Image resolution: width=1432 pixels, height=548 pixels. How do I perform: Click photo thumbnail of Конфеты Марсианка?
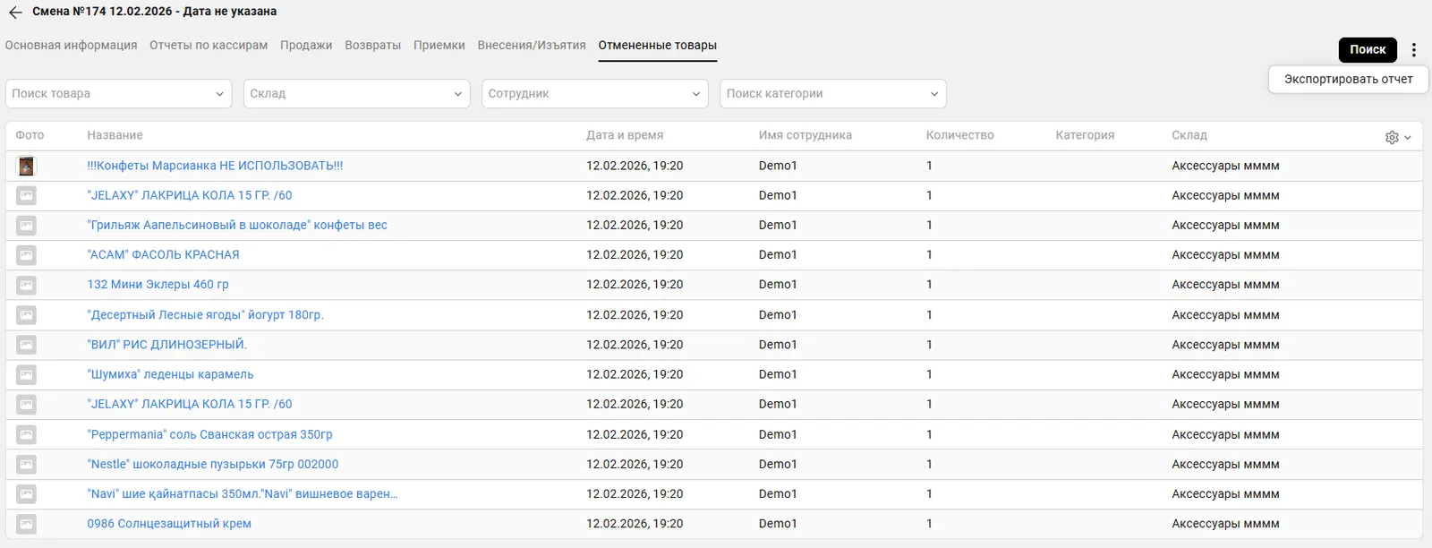click(27, 166)
